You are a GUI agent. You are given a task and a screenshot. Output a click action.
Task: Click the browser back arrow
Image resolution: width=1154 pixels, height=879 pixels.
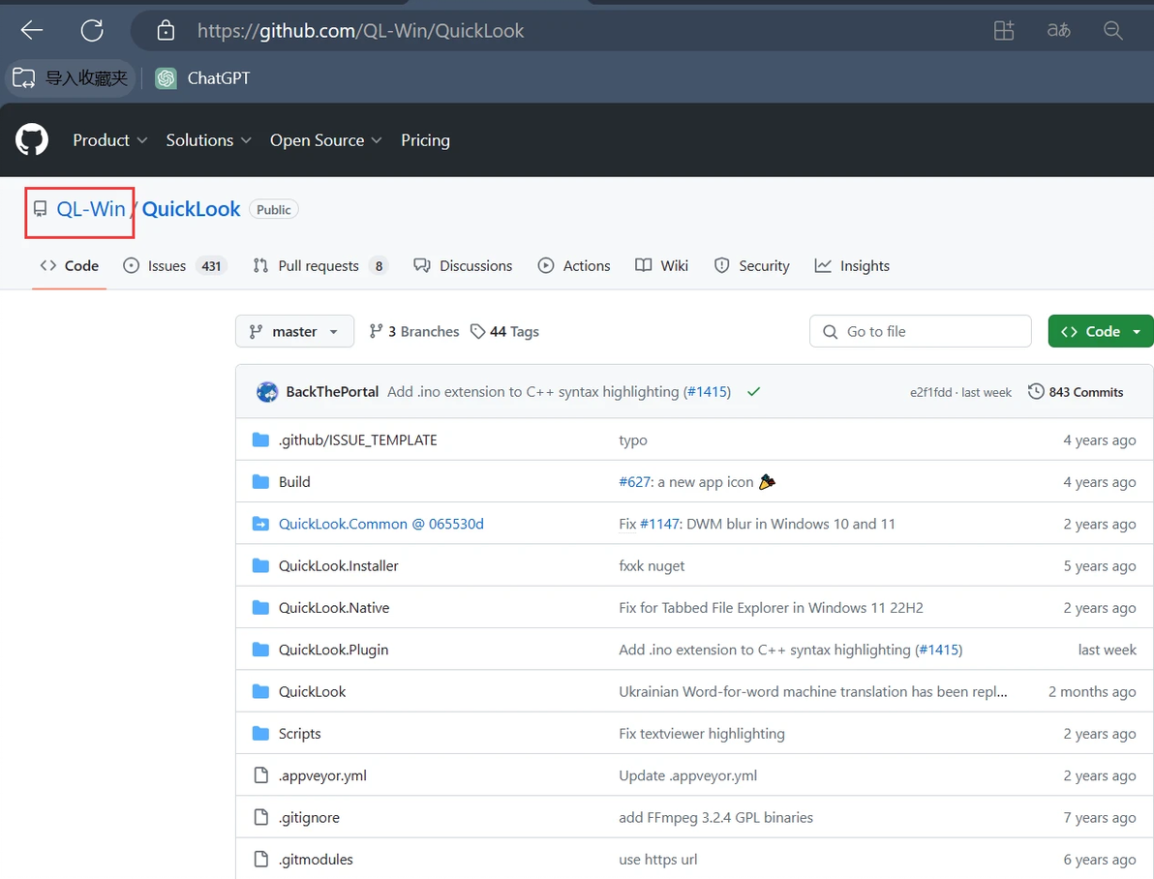32,30
